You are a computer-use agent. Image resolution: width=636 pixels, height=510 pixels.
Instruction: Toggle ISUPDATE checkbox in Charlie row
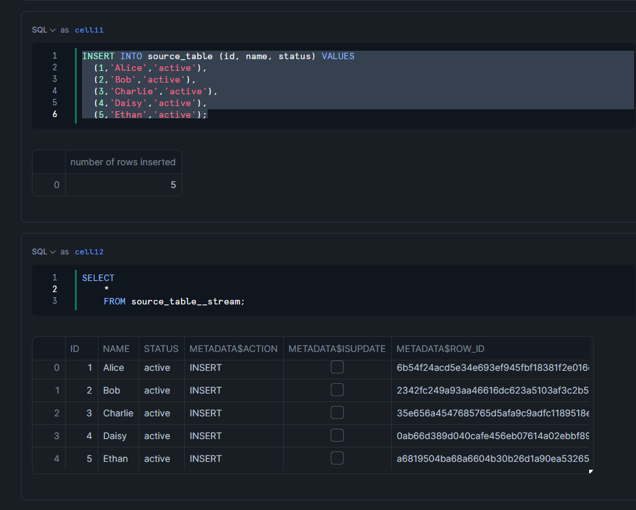pos(337,412)
